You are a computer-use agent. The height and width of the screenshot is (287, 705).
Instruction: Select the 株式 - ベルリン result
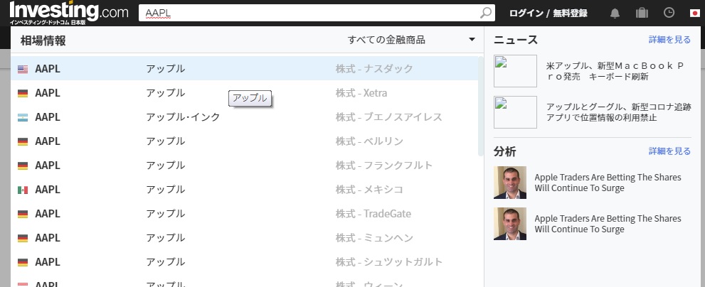tap(244, 141)
